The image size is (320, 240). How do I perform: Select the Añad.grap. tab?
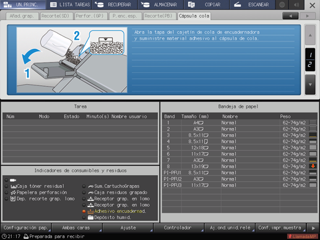(x=22, y=16)
